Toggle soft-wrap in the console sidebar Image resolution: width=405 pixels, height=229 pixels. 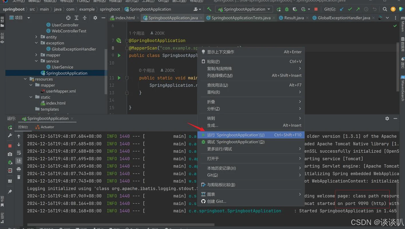coord(19,153)
